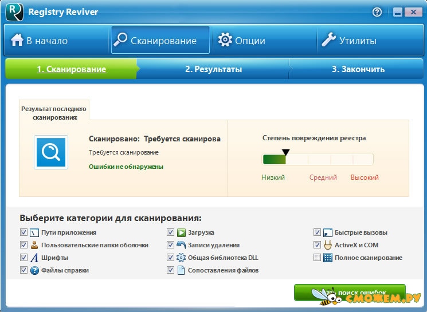
Task: Click the house icon for В начало
Action: 17,40
